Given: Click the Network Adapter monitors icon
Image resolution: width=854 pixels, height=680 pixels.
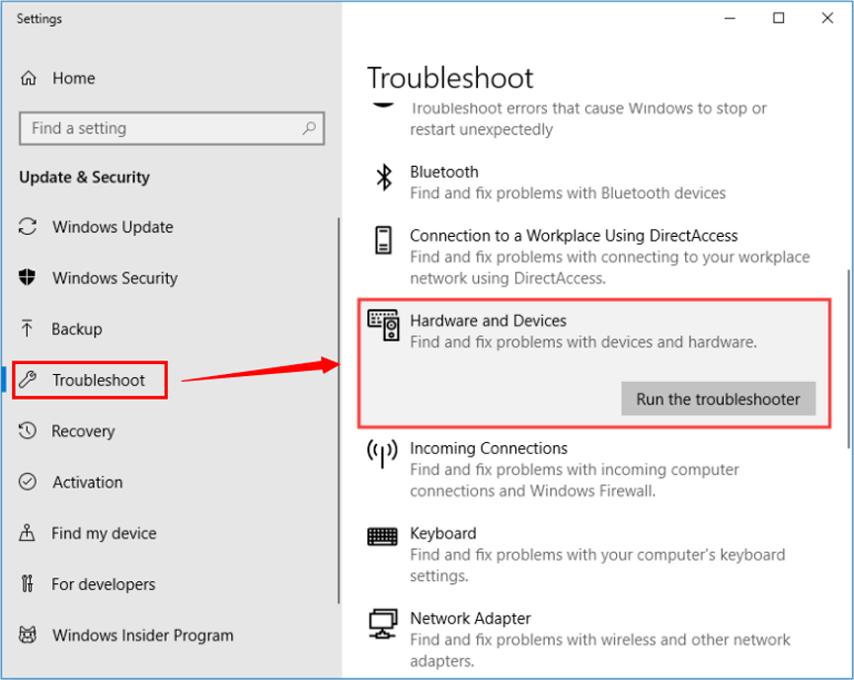Looking at the screenshot, I should point(383,624).
